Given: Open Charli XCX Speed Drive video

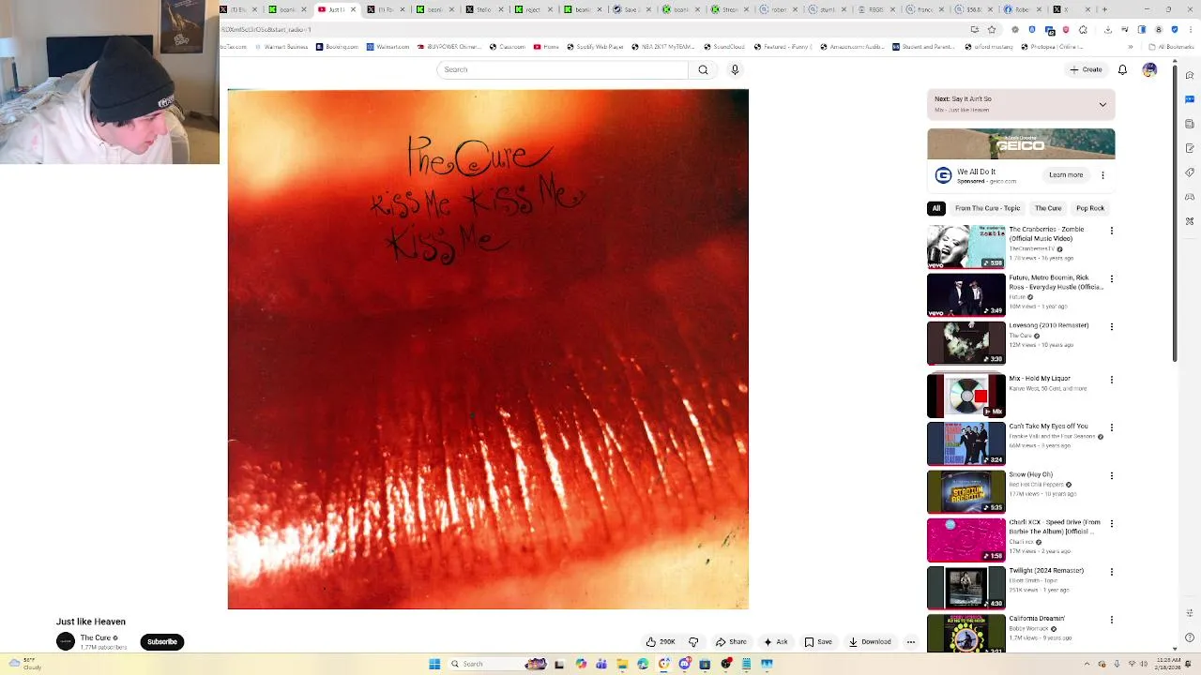Looking at the screenshot, I should coord(966,540).
